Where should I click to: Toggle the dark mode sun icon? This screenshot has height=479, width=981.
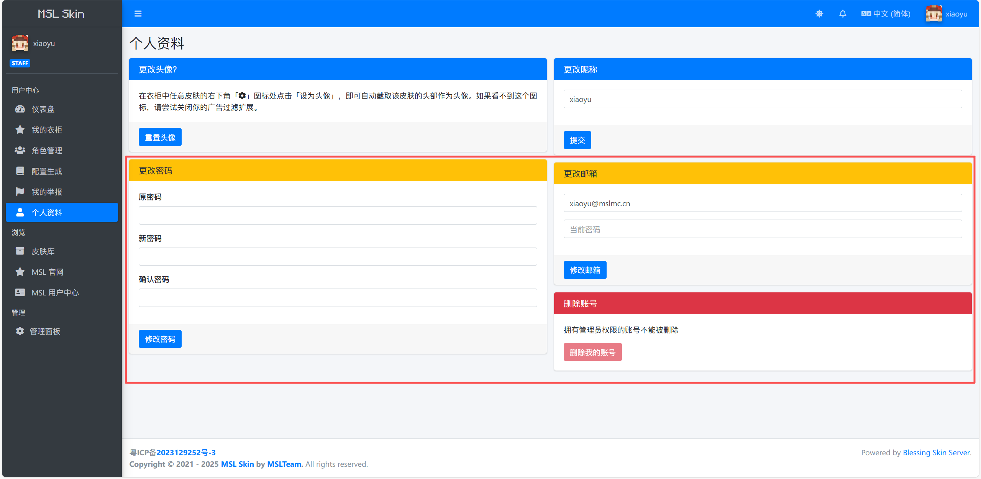pos(819,14)
